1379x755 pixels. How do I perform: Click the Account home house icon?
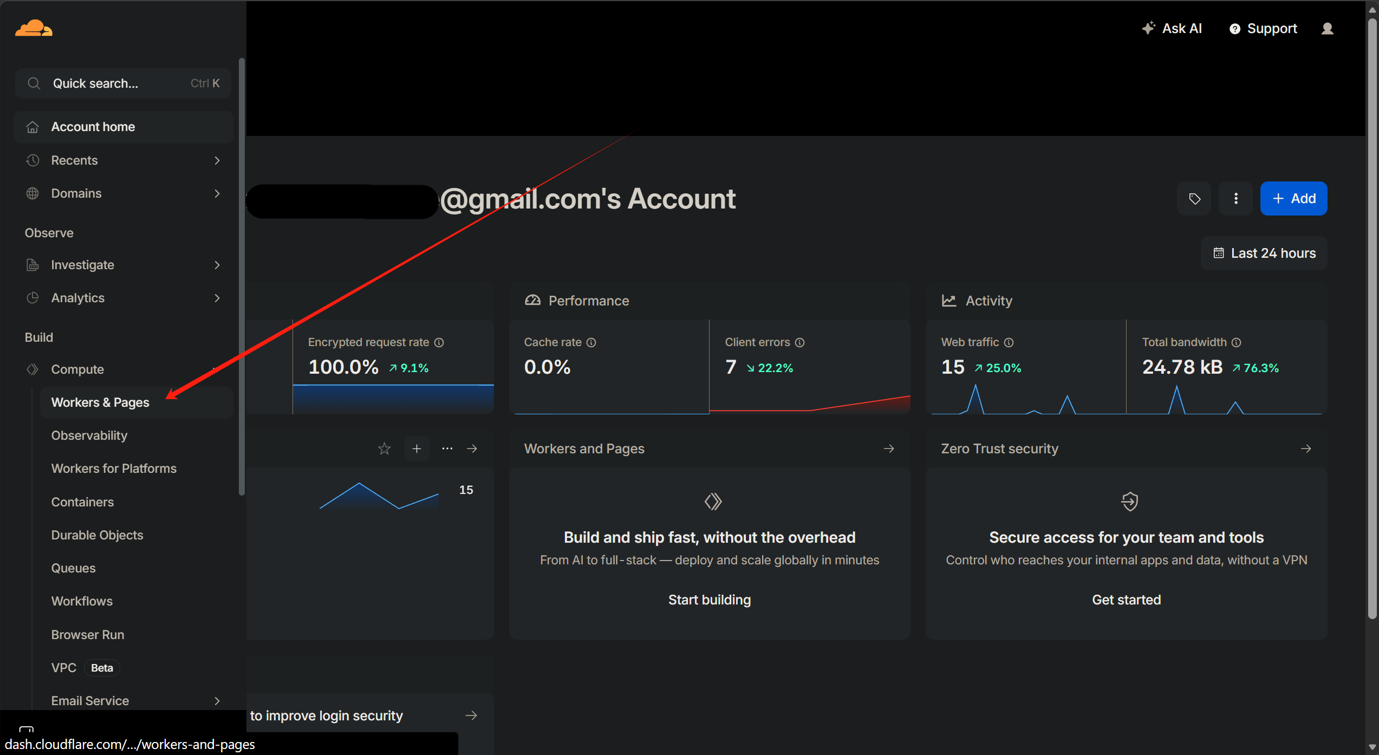click(32, 127)
